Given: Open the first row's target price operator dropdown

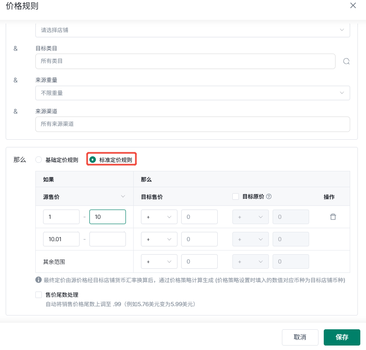Looking at the screenshot, I should pos(159,217).
